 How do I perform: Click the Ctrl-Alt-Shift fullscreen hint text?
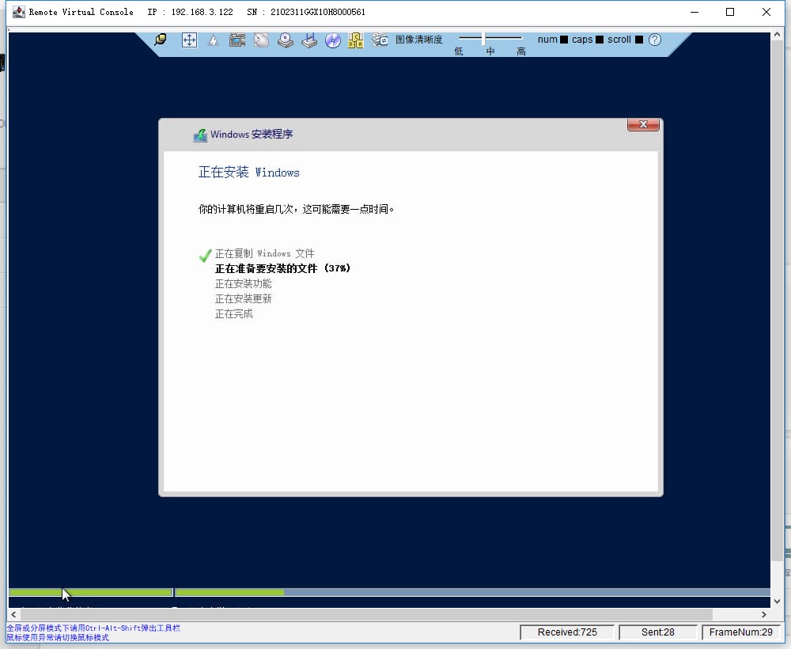[x=93, y=628]
